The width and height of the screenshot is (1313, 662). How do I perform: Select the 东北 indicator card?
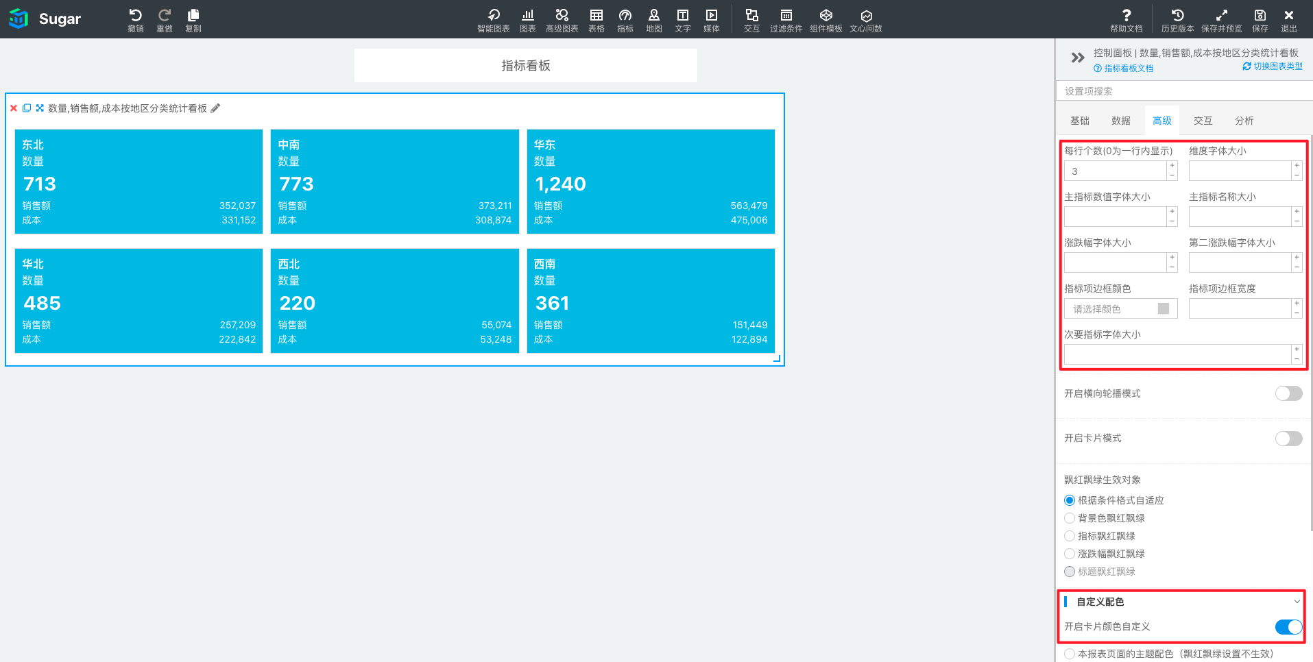[138, 182]
